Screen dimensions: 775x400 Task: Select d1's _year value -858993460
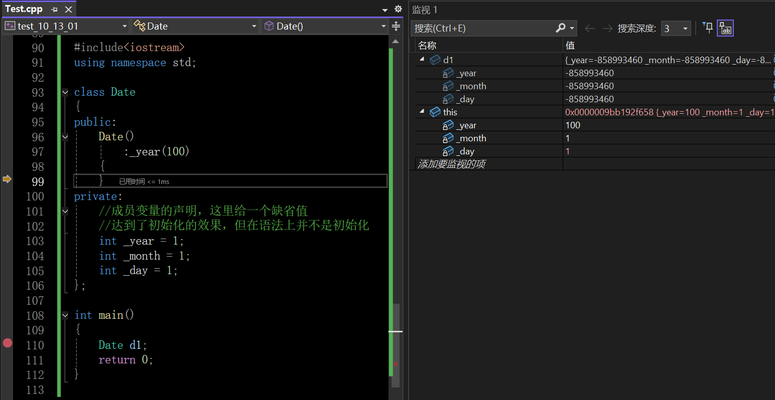(589, 73)
